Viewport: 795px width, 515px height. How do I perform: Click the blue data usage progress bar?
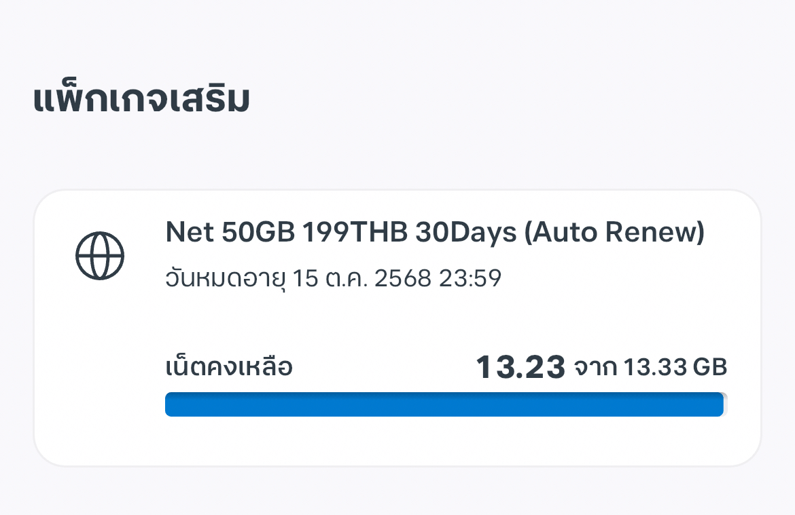pos(443,404)
